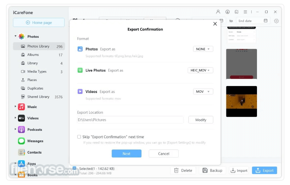The image size is (290, 185).
Task: Collapse the Photos tree section
Action: click(15, 36)
